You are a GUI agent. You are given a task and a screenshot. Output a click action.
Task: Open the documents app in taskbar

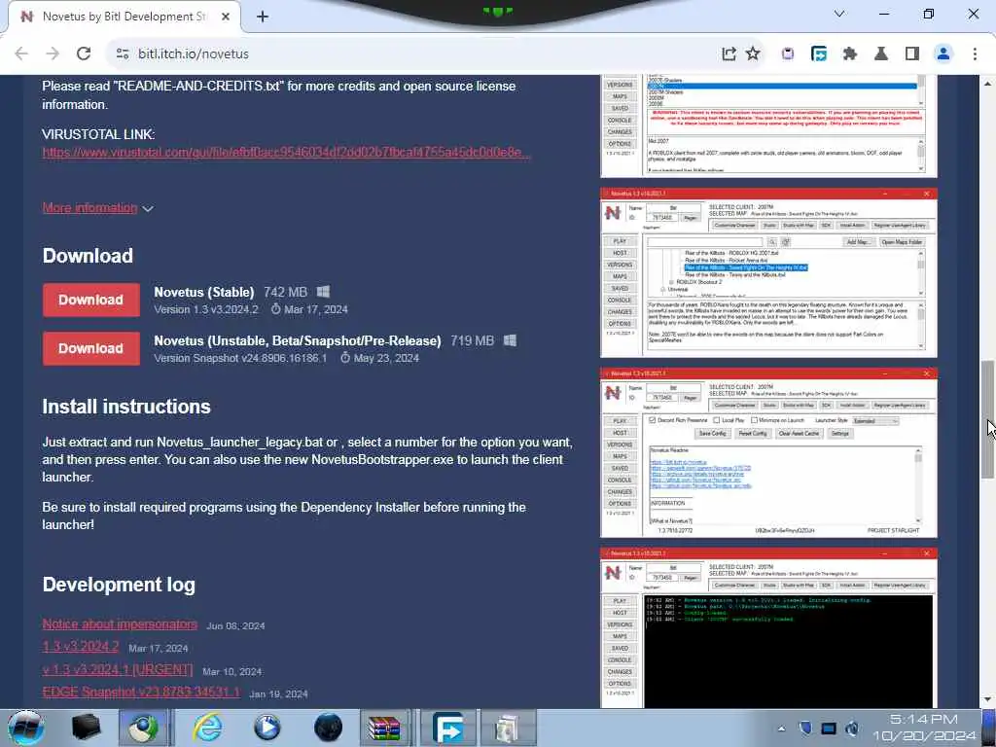(508, 728)
